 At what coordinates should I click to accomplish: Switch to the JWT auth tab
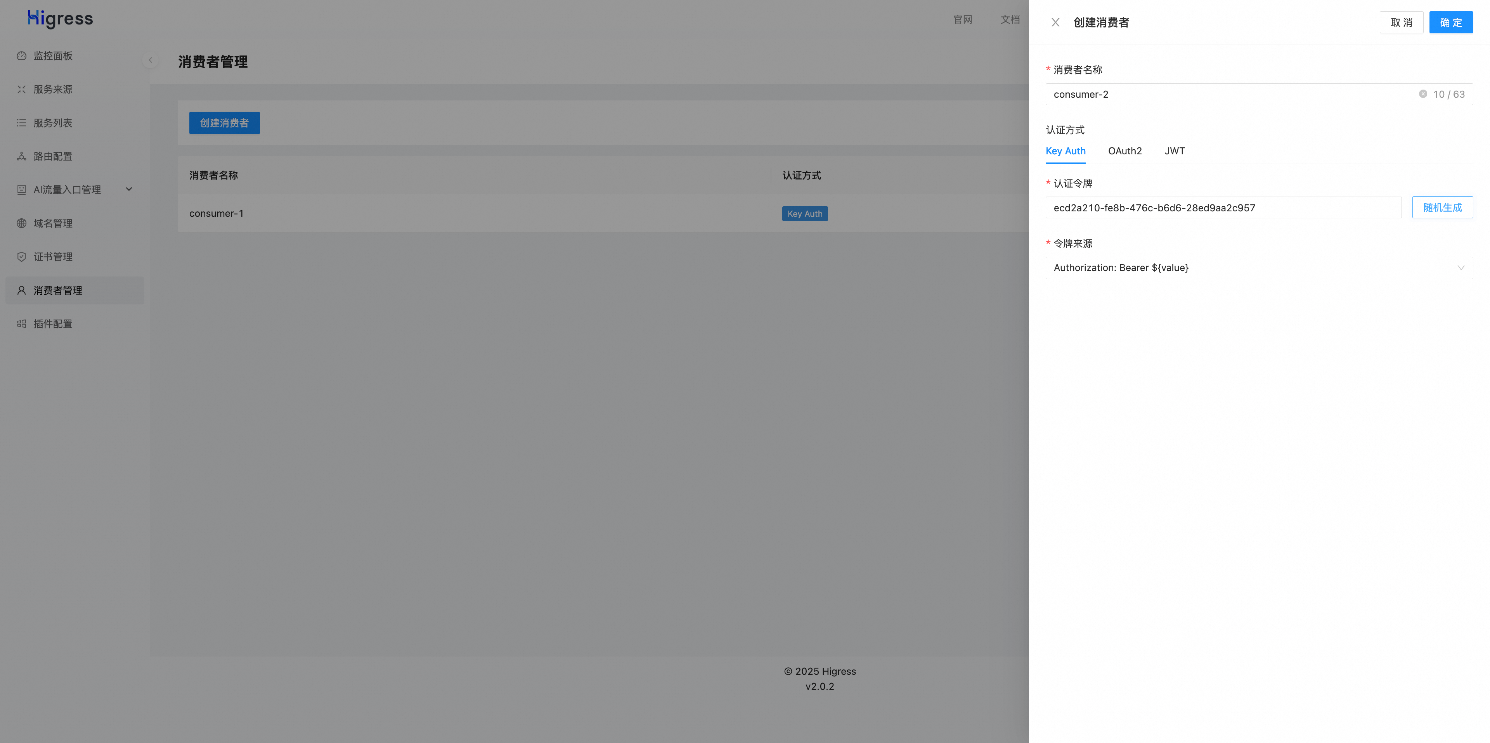1174,151
